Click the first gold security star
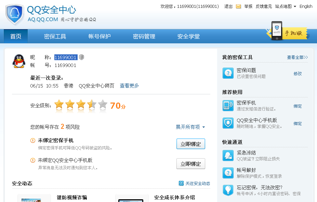The image size is (317, 202). 59,105
